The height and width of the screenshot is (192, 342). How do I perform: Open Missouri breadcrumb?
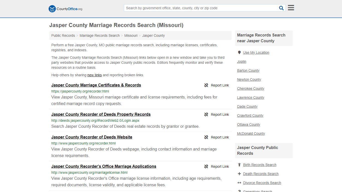tap(131, 35)
